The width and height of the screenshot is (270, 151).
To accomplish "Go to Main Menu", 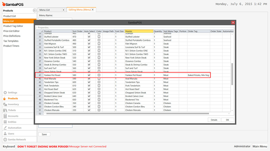I will tap(260, 146).
